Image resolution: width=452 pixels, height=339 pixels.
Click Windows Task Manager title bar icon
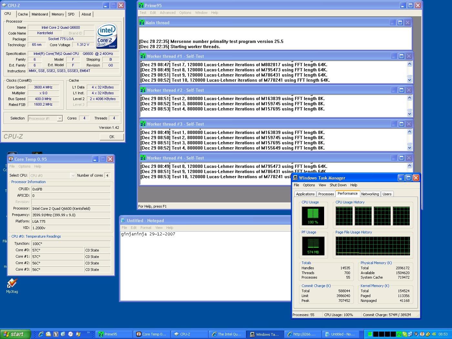295,178
